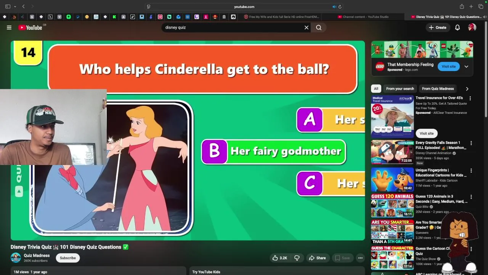
Task: Select the Disney Trivia Quiz tab
Action: 447,17
